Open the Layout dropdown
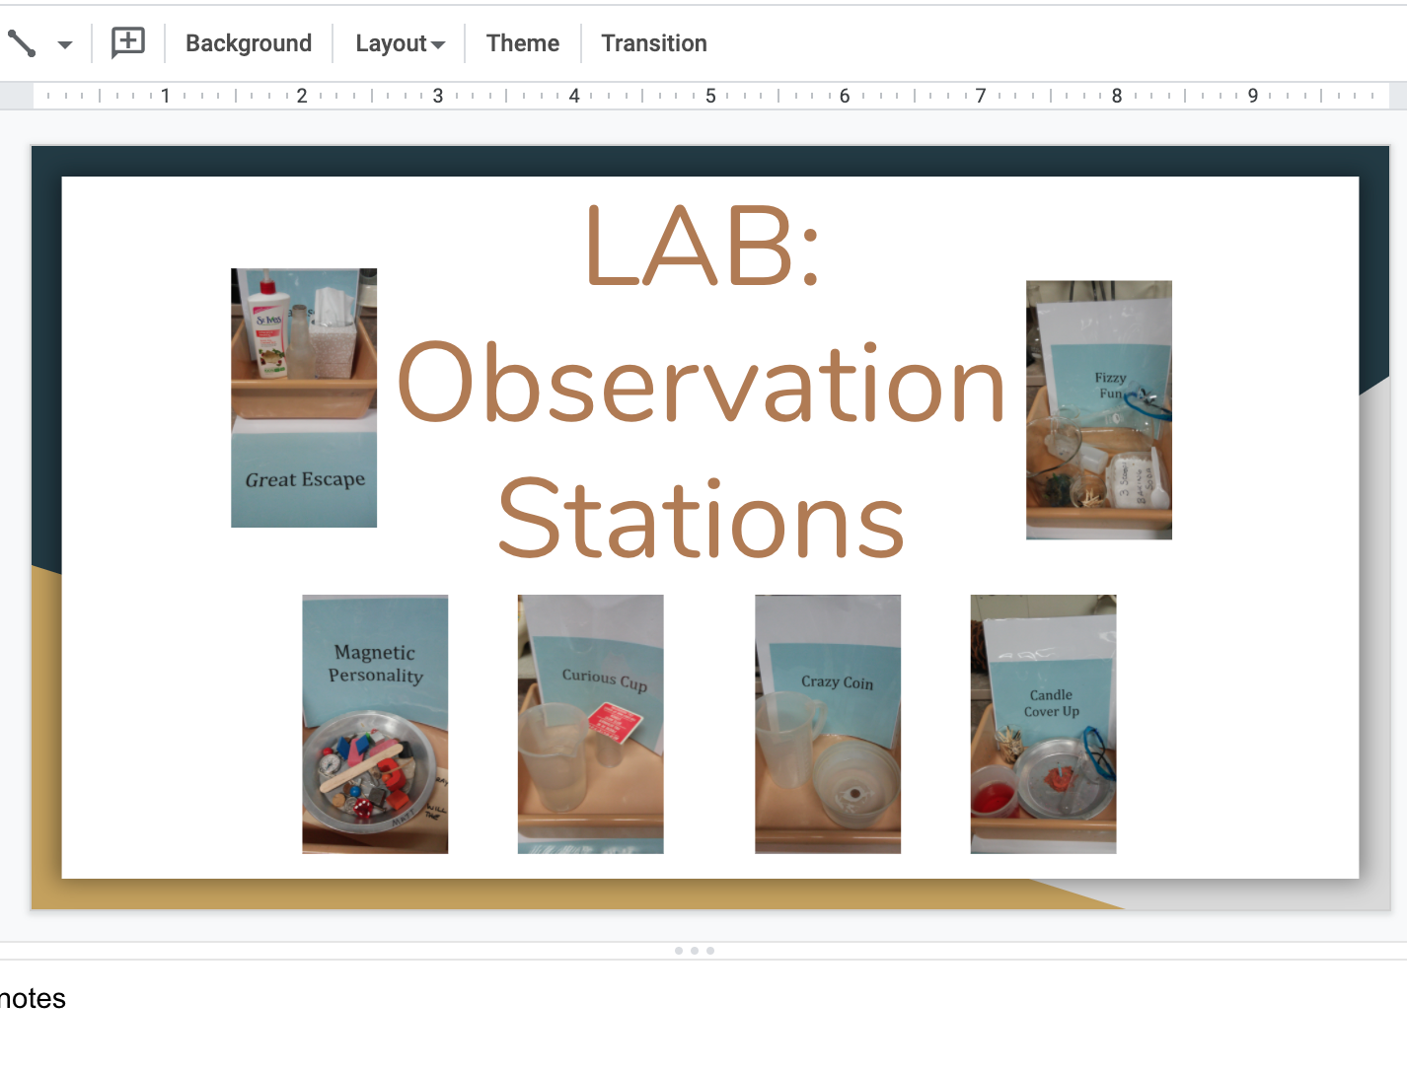 [398, 43]
